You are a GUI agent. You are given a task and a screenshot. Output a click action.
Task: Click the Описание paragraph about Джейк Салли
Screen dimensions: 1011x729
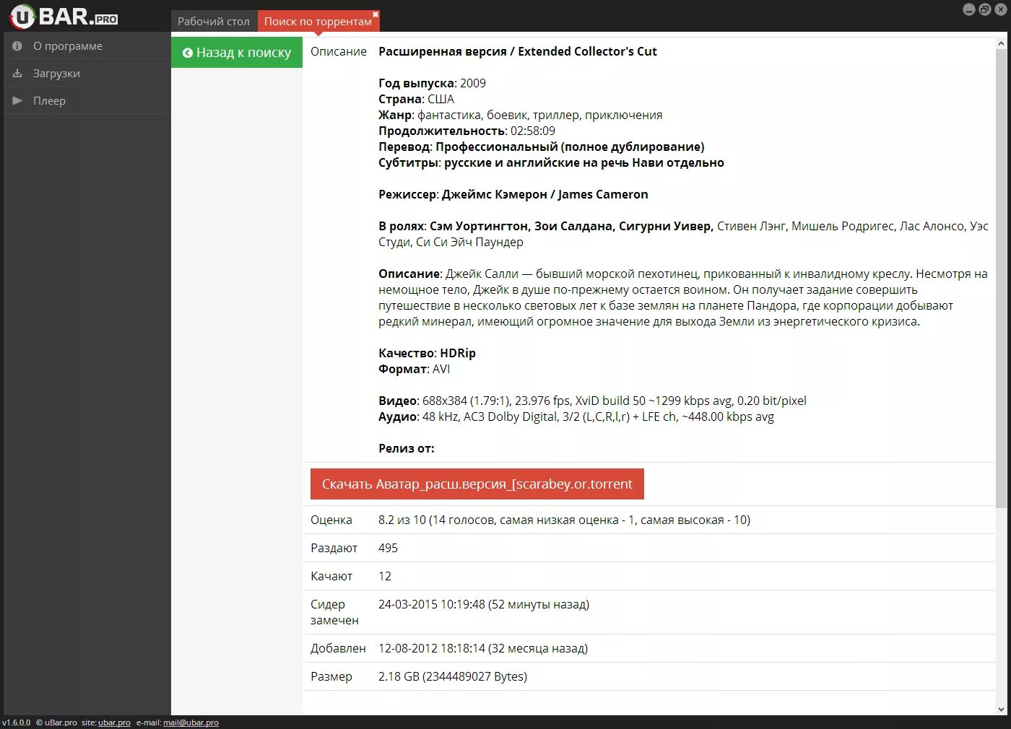pos(683,297)
